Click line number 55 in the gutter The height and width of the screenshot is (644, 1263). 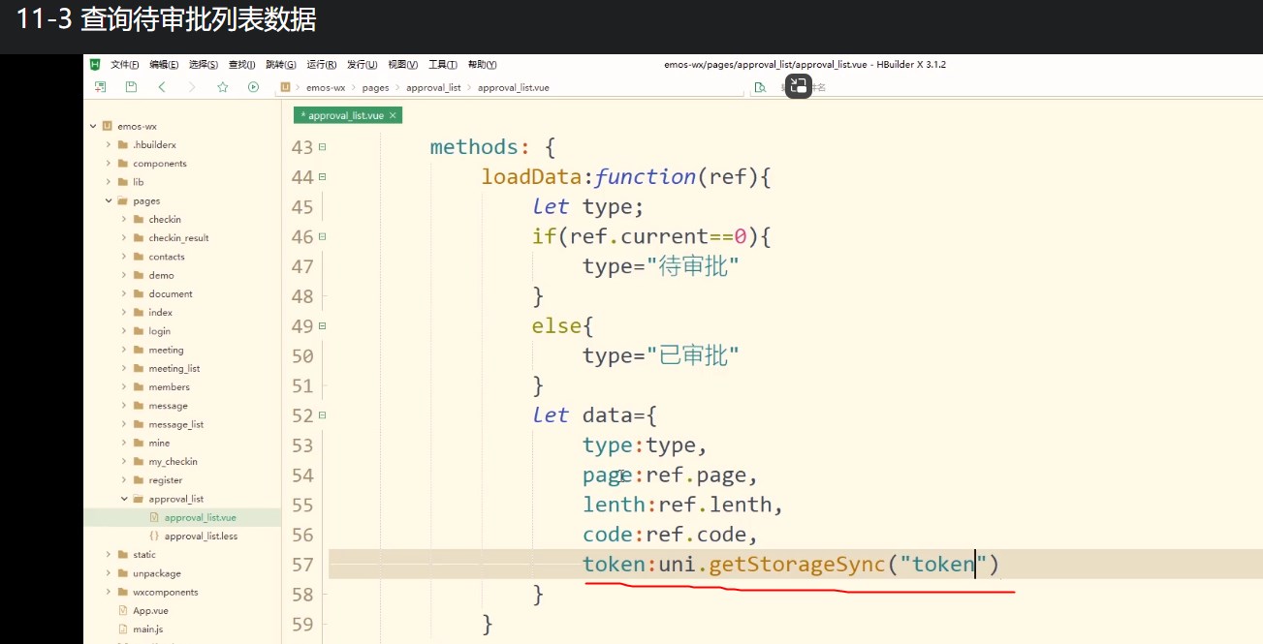pos(302,505)
